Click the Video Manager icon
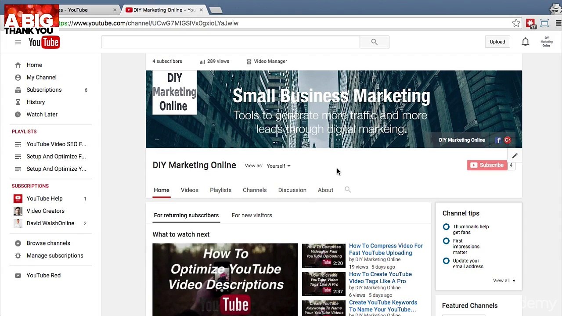Screen dimensions: 562x316 point(249,62)
